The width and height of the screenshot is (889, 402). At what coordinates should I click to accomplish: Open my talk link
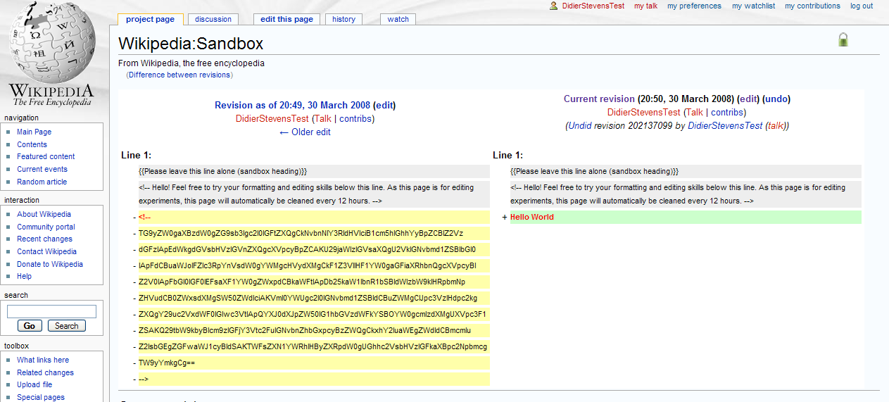click(645, 6)
